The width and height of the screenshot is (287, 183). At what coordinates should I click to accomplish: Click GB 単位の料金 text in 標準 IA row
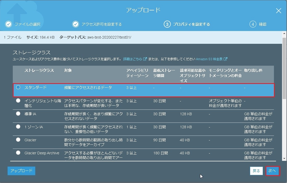[x=258, y=116]
